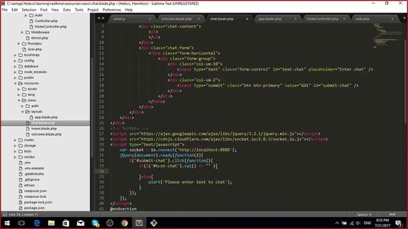Switch to the welcome.blade.php tab

[177, 19]
